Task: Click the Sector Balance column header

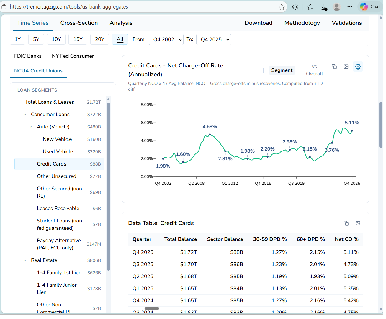Action: coord(225,239)
